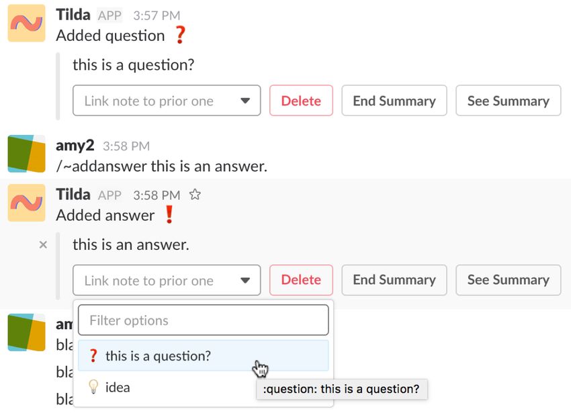Click See Summary under the answer note

tap(509, 280)
